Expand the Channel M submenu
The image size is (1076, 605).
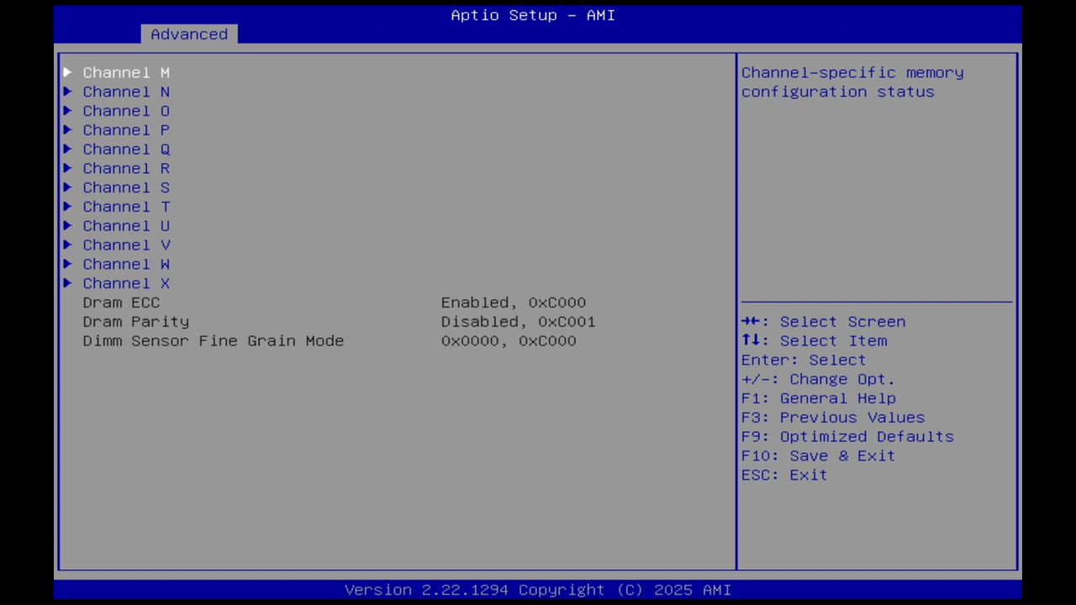(125, 72)
